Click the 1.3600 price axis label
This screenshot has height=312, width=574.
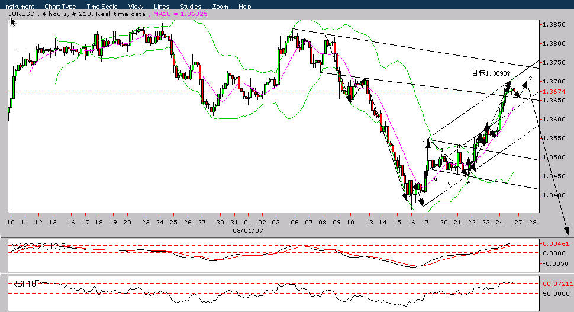click(554, 119)
